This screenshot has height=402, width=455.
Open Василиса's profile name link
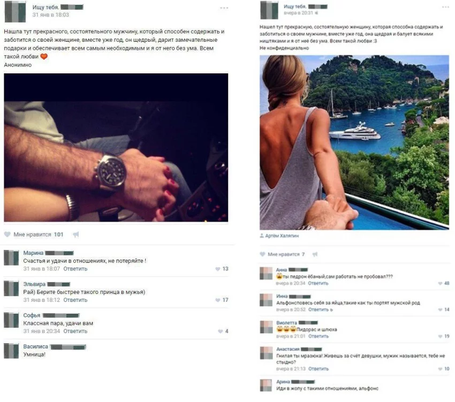click(35, 346)
